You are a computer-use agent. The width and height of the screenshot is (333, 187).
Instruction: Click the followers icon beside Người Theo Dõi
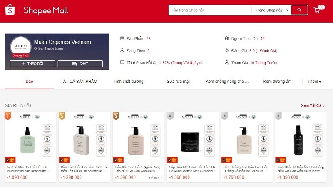227,38
